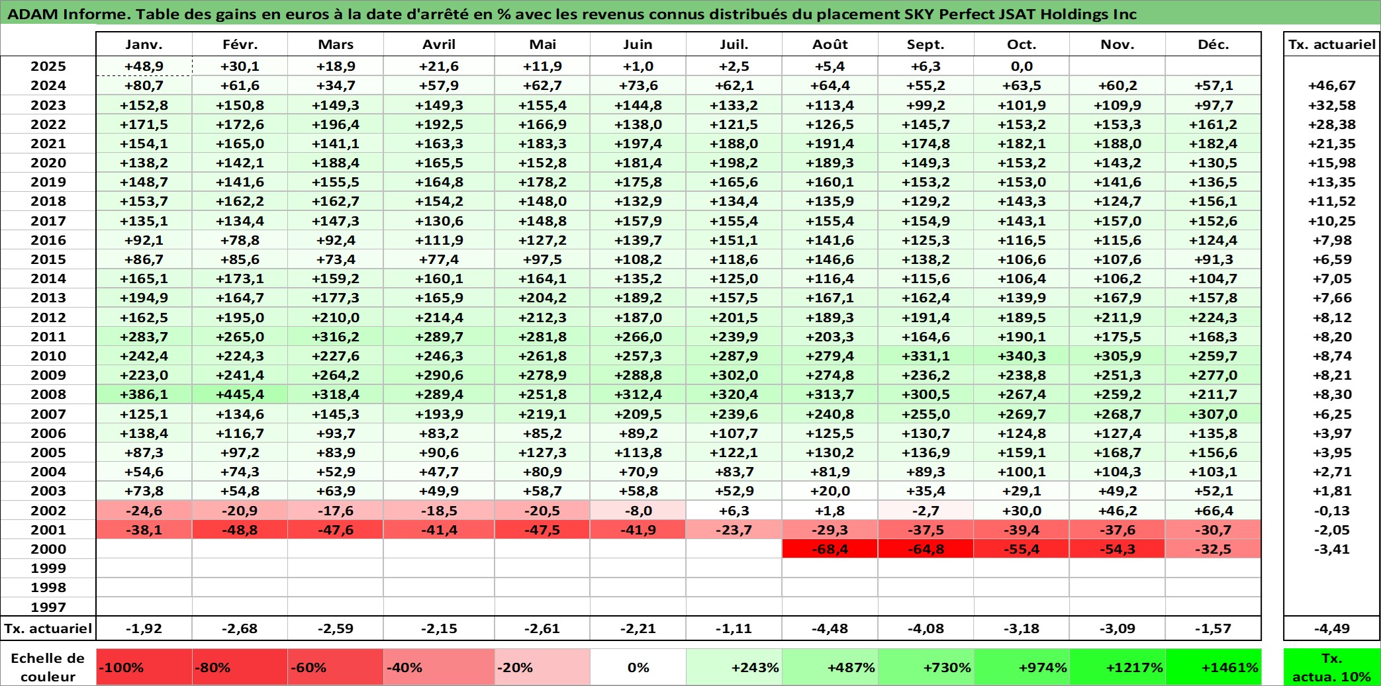Click the Janv. column header
The height and width of the screenshot is (686, 1381).
[144, 44]
